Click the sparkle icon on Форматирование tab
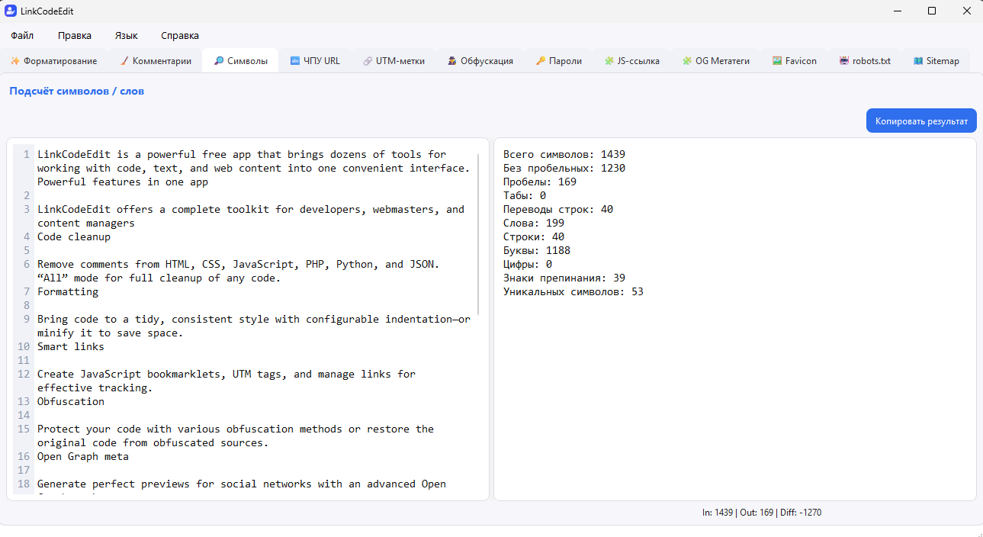983x537 pixels. (x=14, y=61)
